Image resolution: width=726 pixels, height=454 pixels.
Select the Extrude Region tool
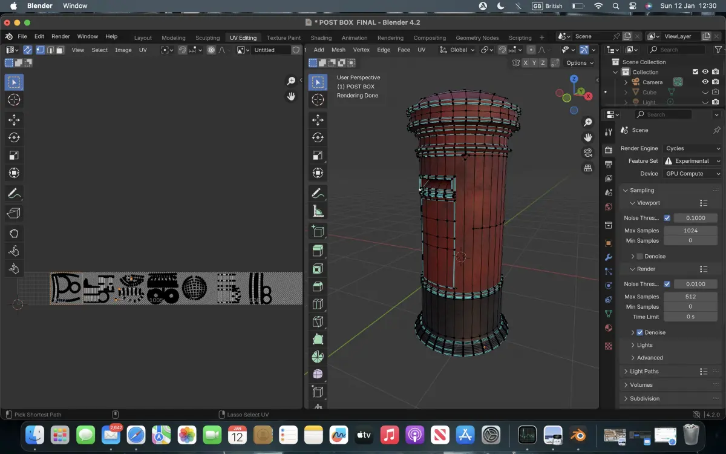[318, 250]
